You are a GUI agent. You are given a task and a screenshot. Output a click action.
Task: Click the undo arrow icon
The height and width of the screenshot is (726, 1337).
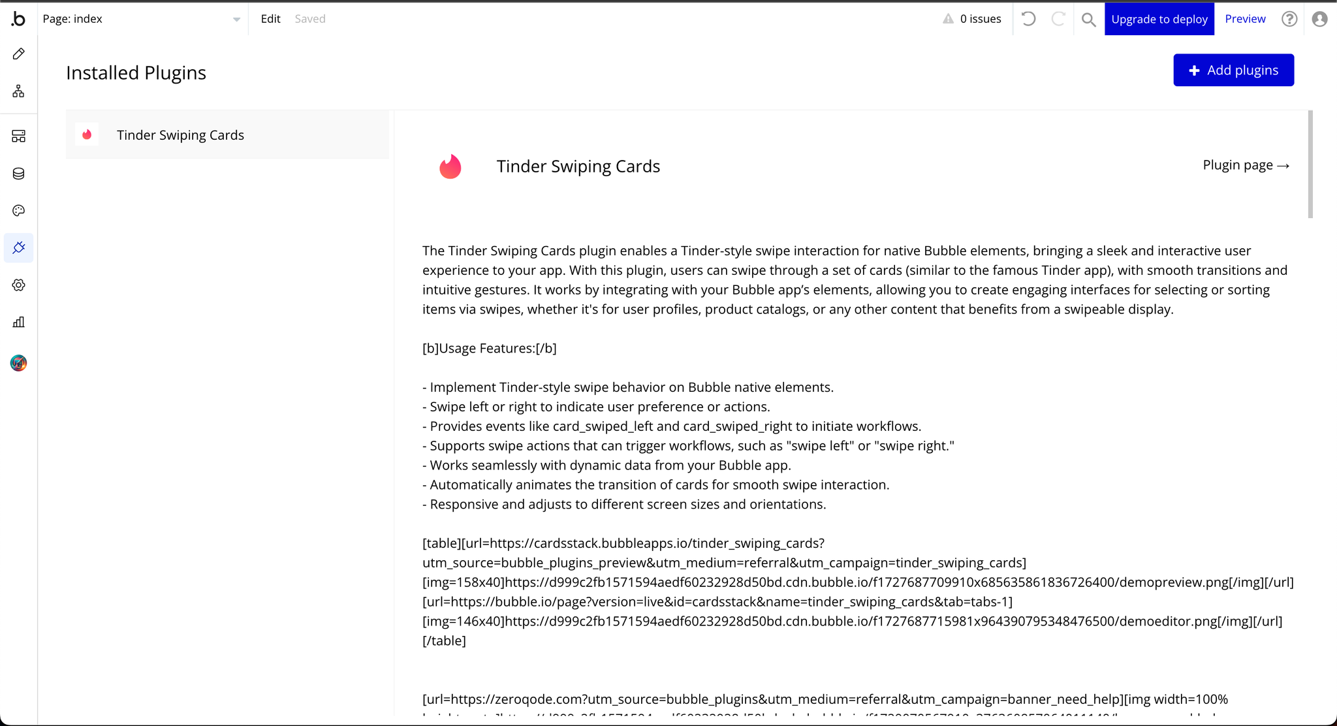click(1028, 19)
